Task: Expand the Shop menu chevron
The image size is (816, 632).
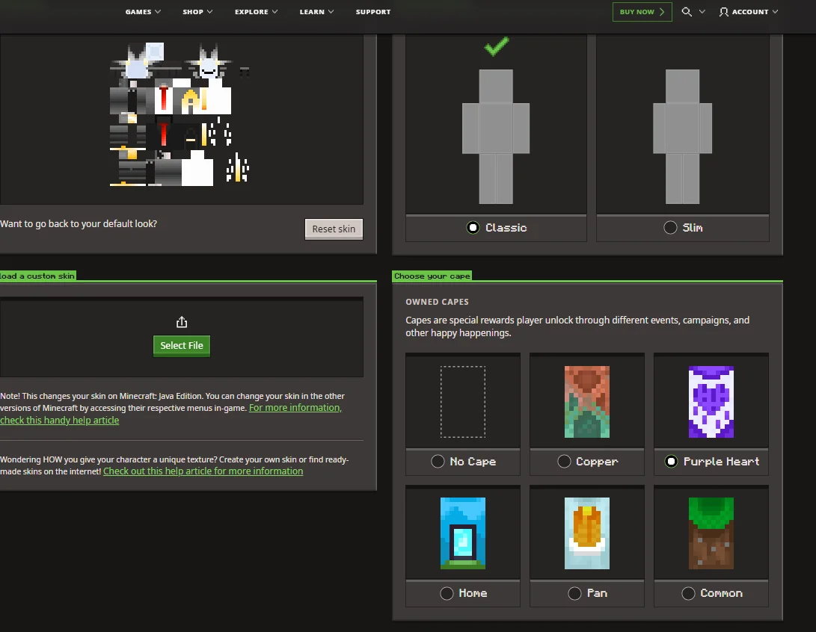Action: [x=209, y=11]
